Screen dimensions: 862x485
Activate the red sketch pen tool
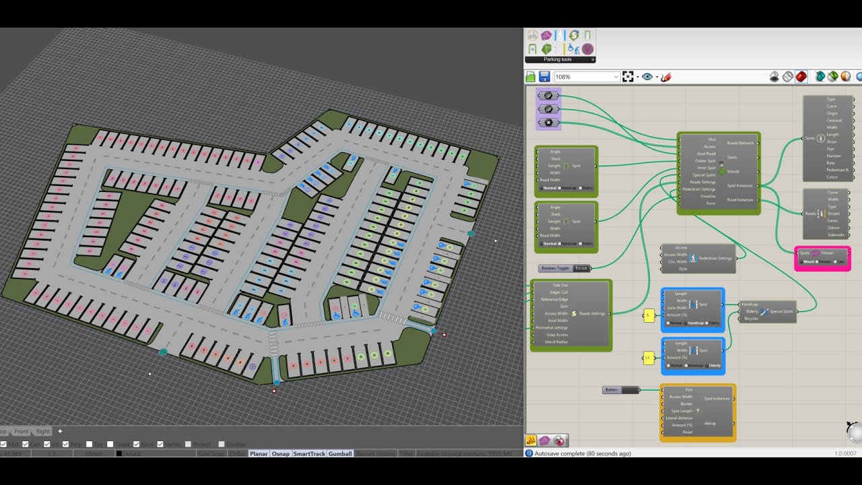click(x=666, y=77)
